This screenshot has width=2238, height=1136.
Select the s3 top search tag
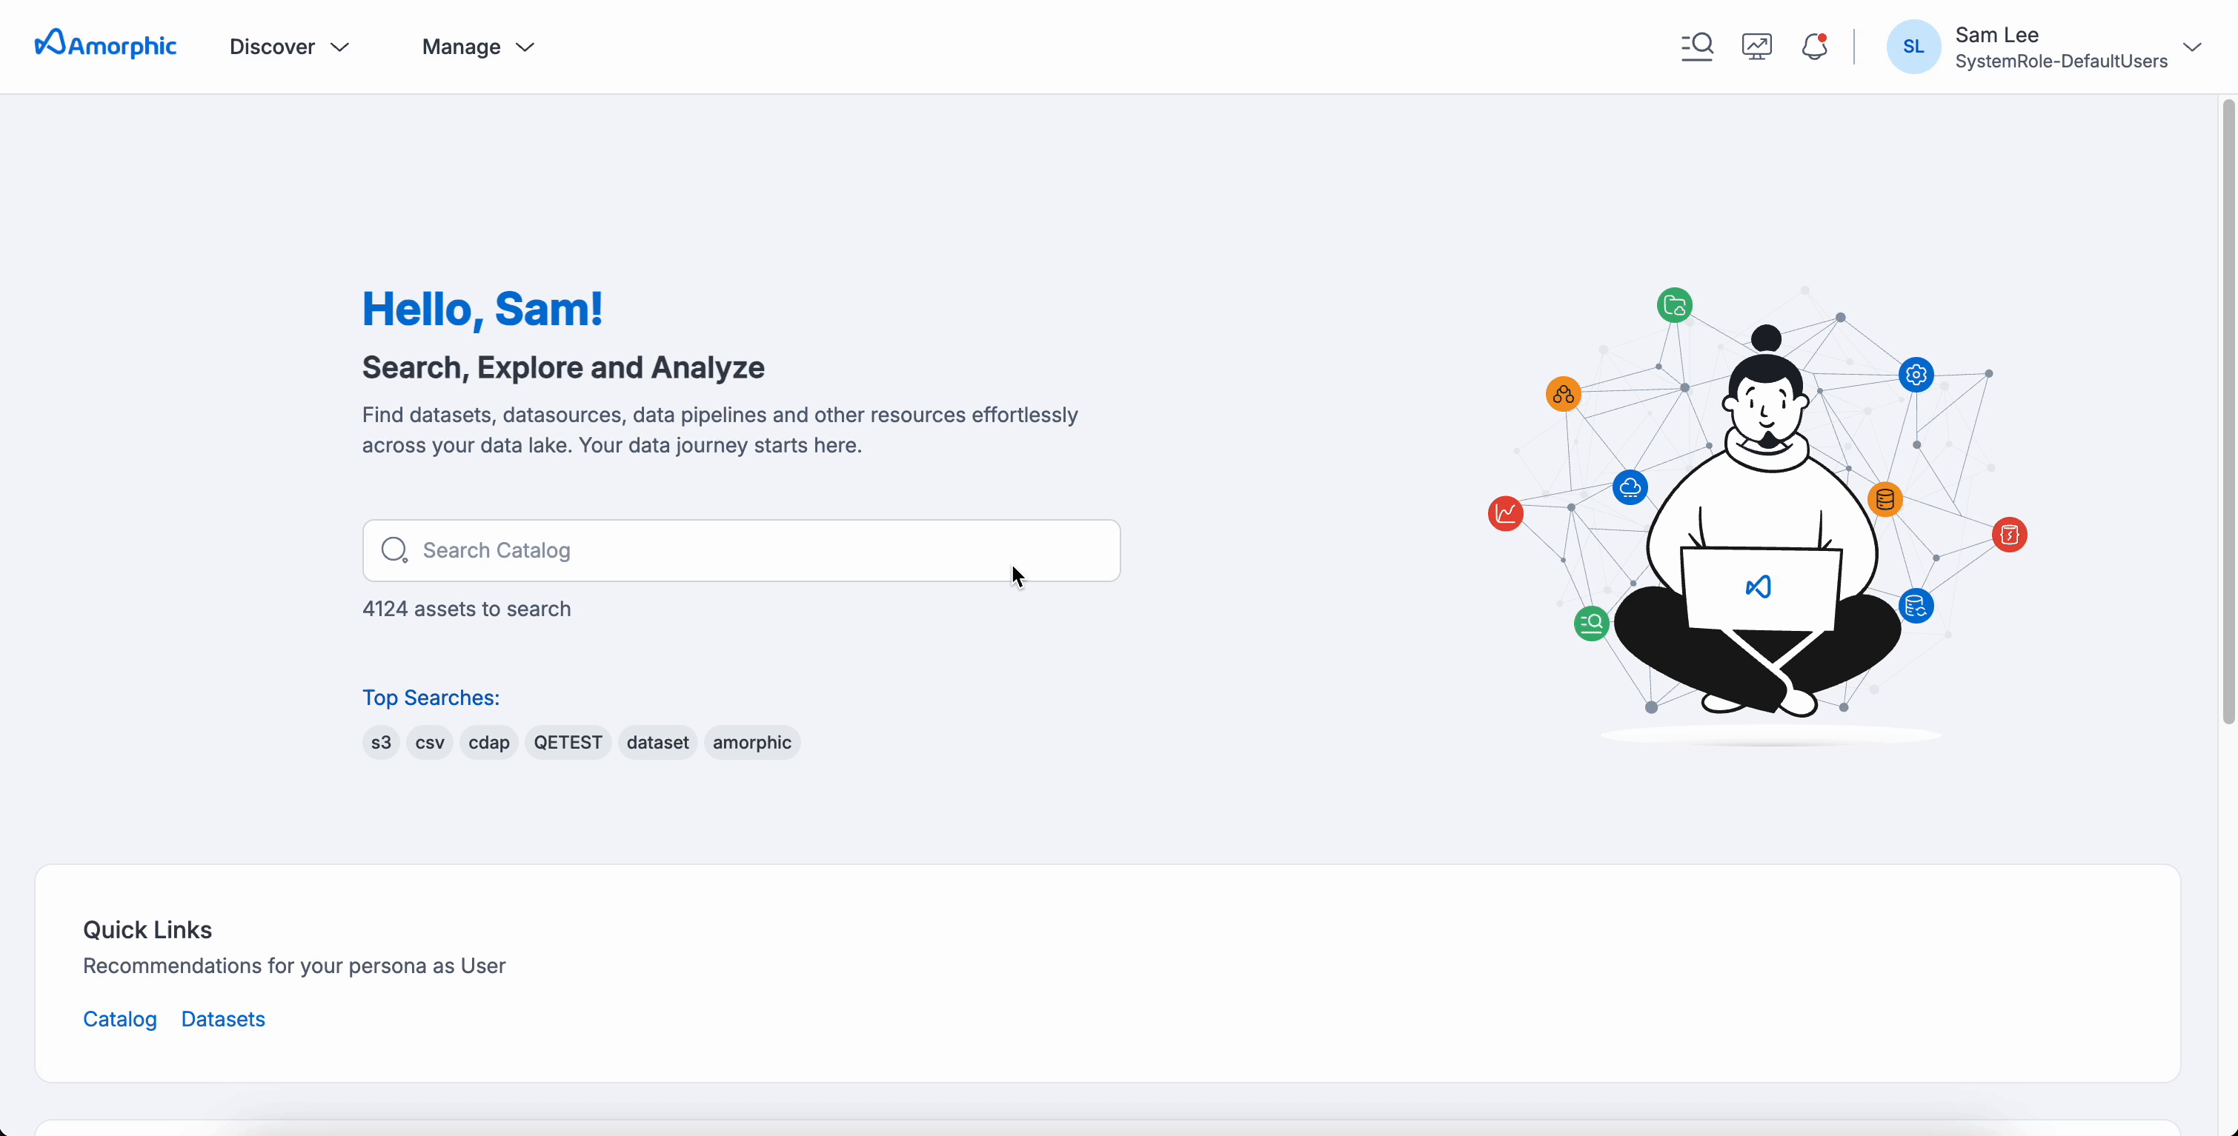tap(380, 743)
